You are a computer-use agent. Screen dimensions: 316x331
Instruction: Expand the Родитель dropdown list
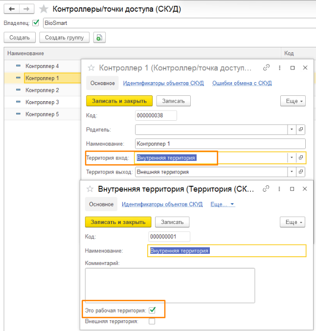coord(292,130)
